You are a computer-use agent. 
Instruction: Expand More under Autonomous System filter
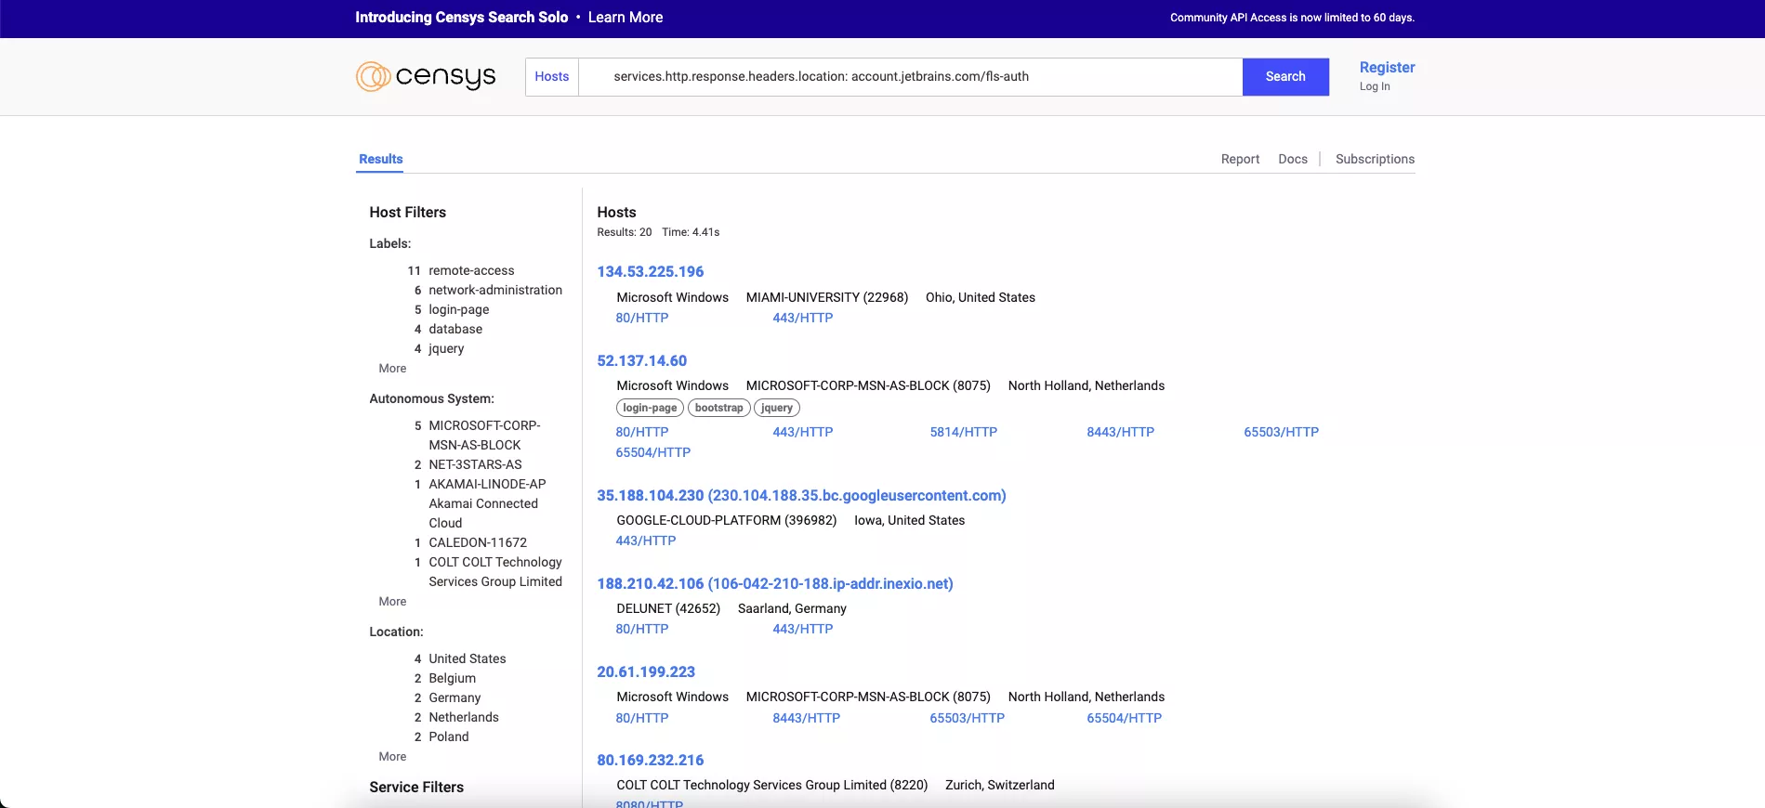(392, 602)
